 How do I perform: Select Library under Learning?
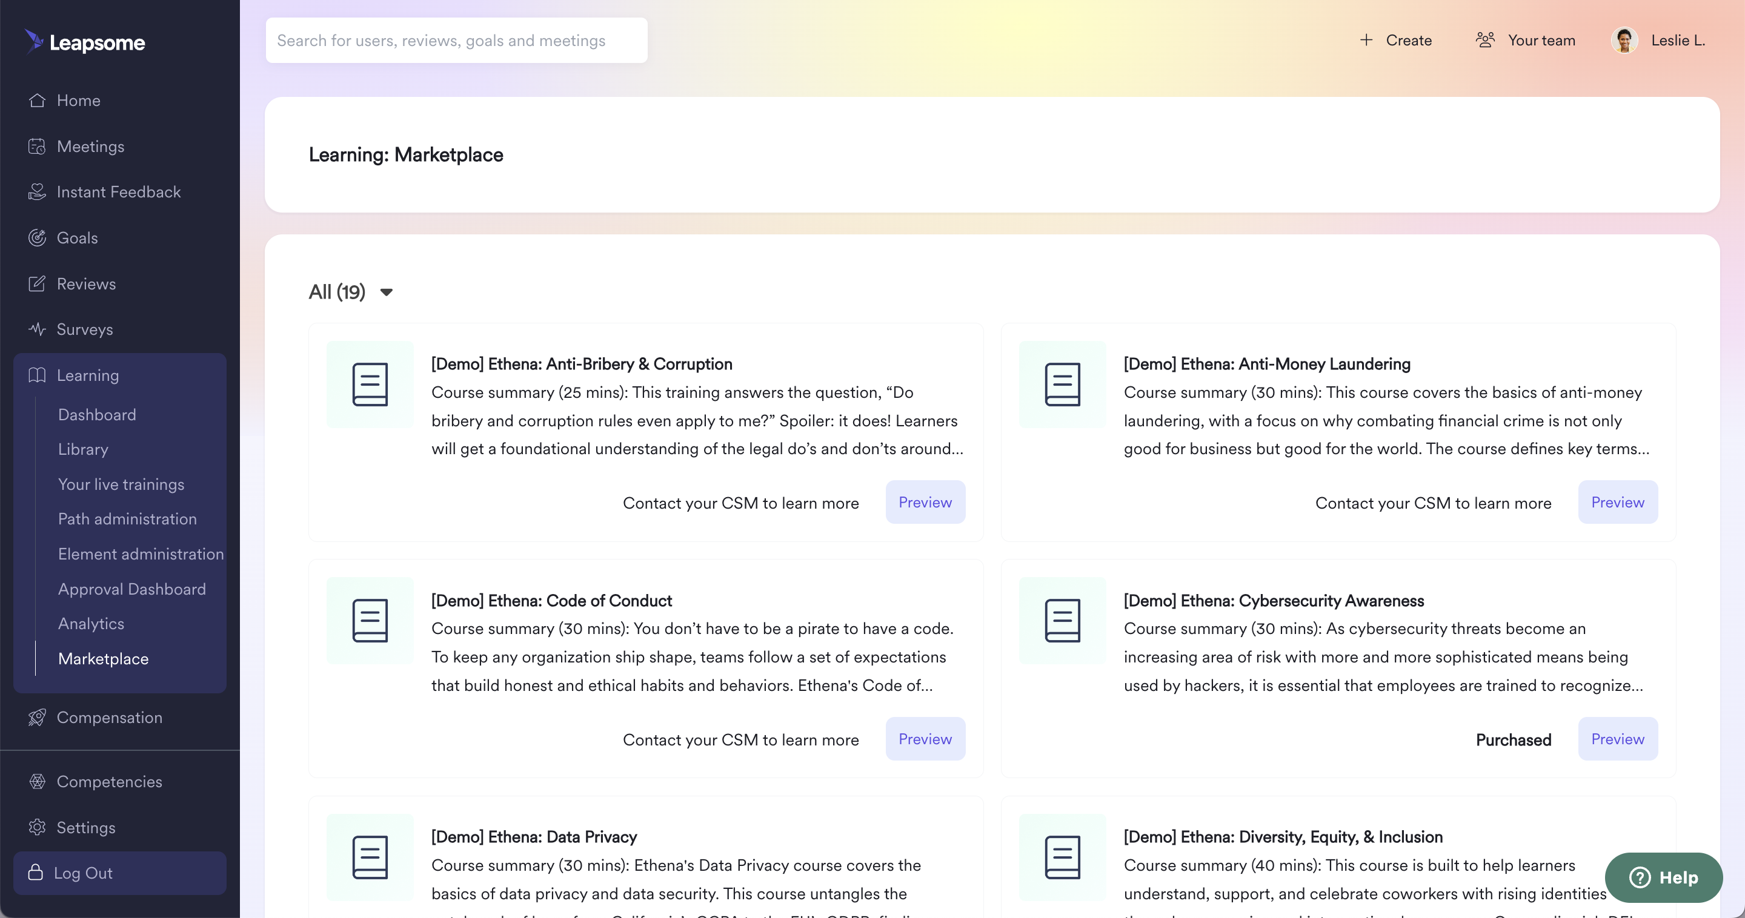coord(82,449)
